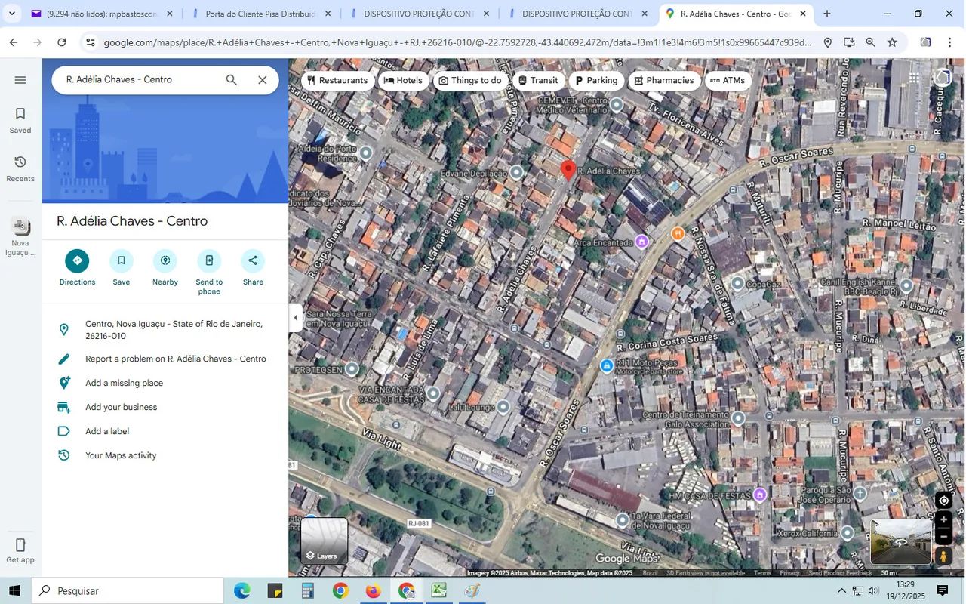Open the Recents sidebar item
This screenshot has height=604, width=966.
tap(20, 168)
